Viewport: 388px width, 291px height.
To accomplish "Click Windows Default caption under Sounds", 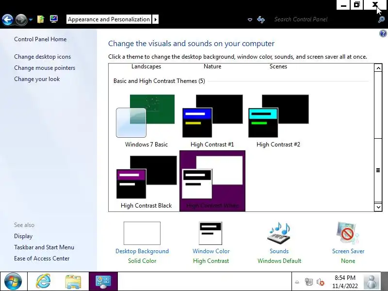I will (x=279, y=261).
